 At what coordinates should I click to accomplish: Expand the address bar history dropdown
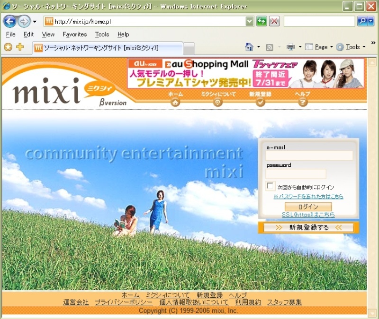(250, 21)
